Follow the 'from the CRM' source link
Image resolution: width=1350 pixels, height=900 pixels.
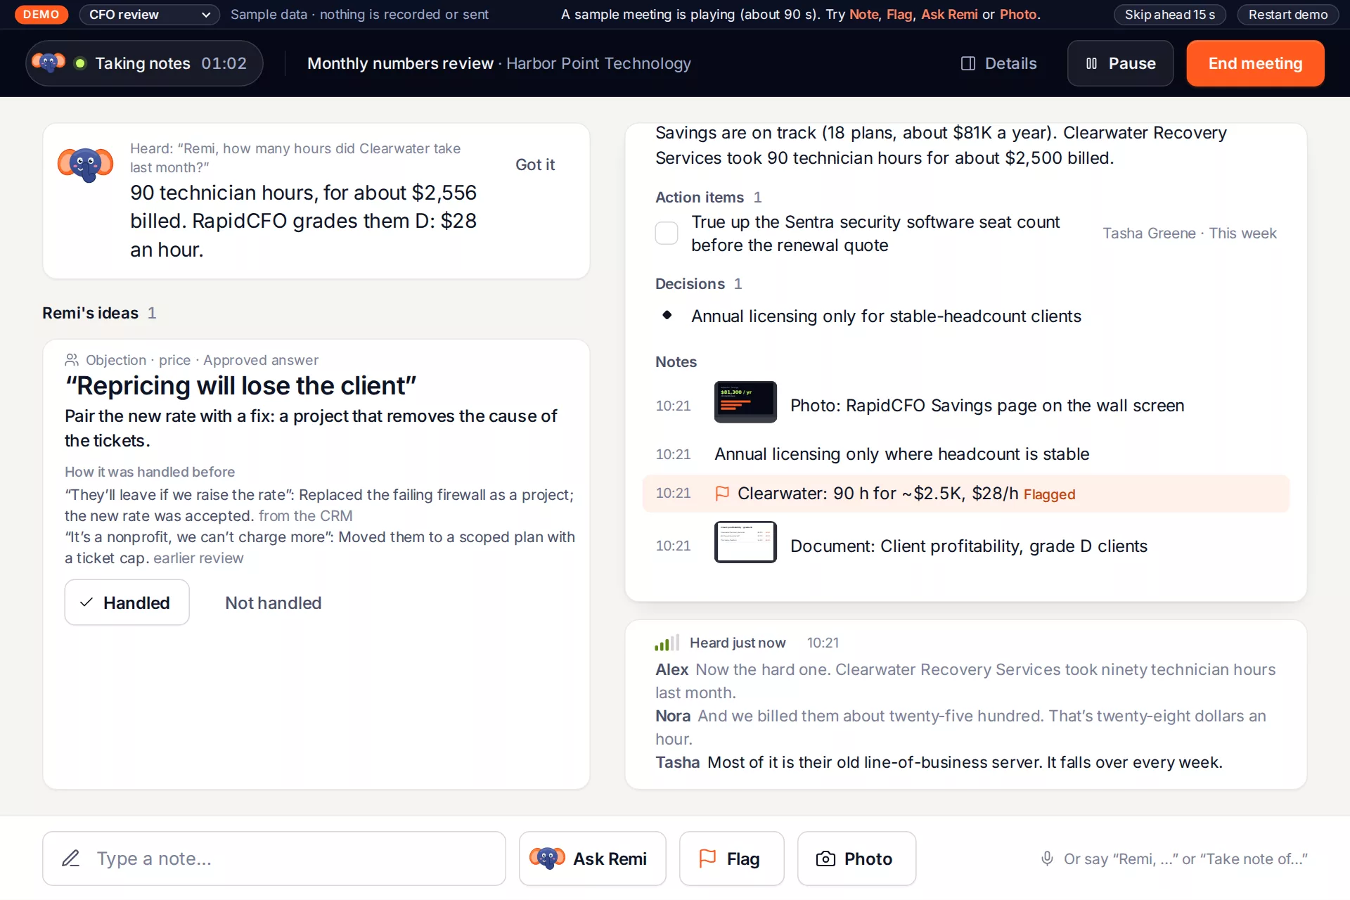tap(305, 516)
